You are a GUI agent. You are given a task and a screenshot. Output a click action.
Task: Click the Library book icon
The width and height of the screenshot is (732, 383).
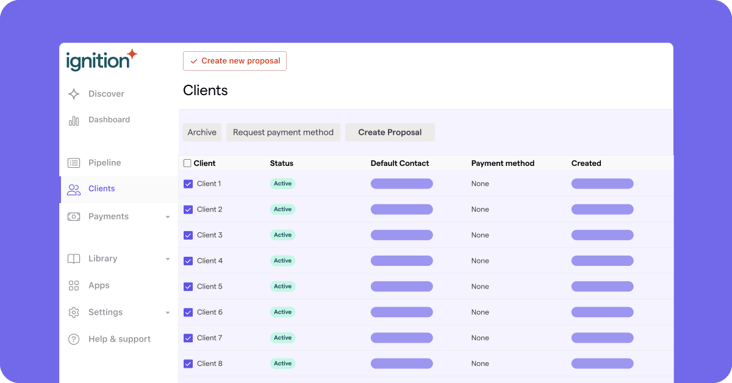point(73,259)
